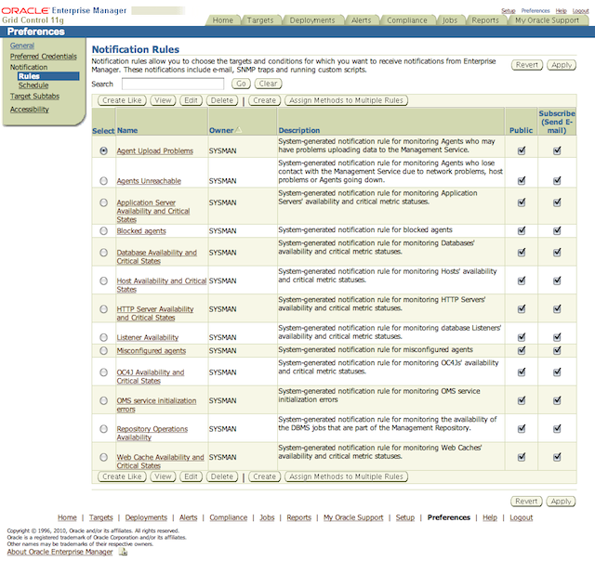The width and height of the screenshot is (595, 561).
Task: Click the top Create Like button
Action: tap(122, 100)
